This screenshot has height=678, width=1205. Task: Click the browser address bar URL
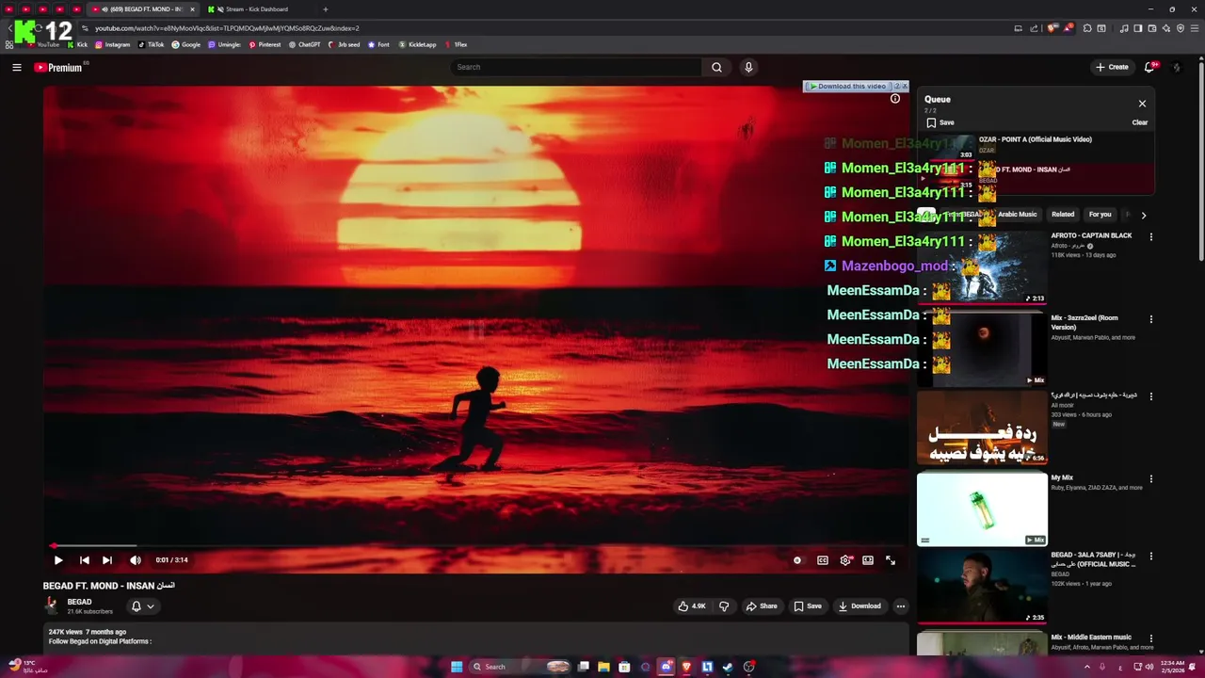click(x=227, y=28)
